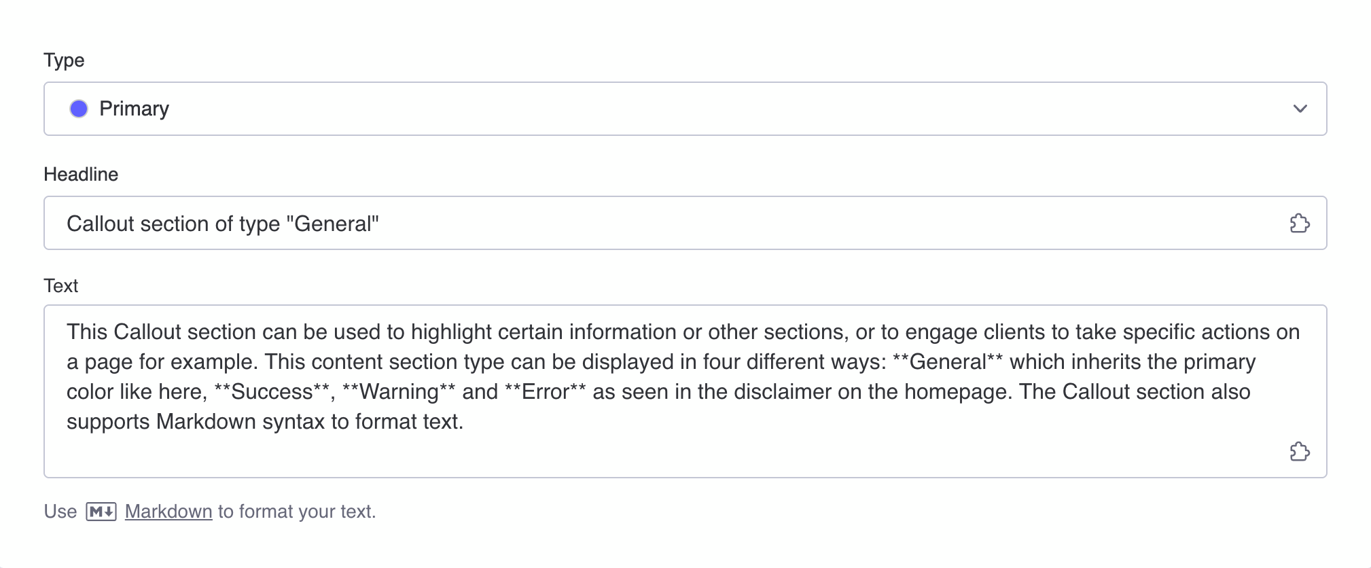This screenshot has height=568, width=1371.
Task: Place the cursor after "format text." in the Text area
Action: click(x=464, y=422)
